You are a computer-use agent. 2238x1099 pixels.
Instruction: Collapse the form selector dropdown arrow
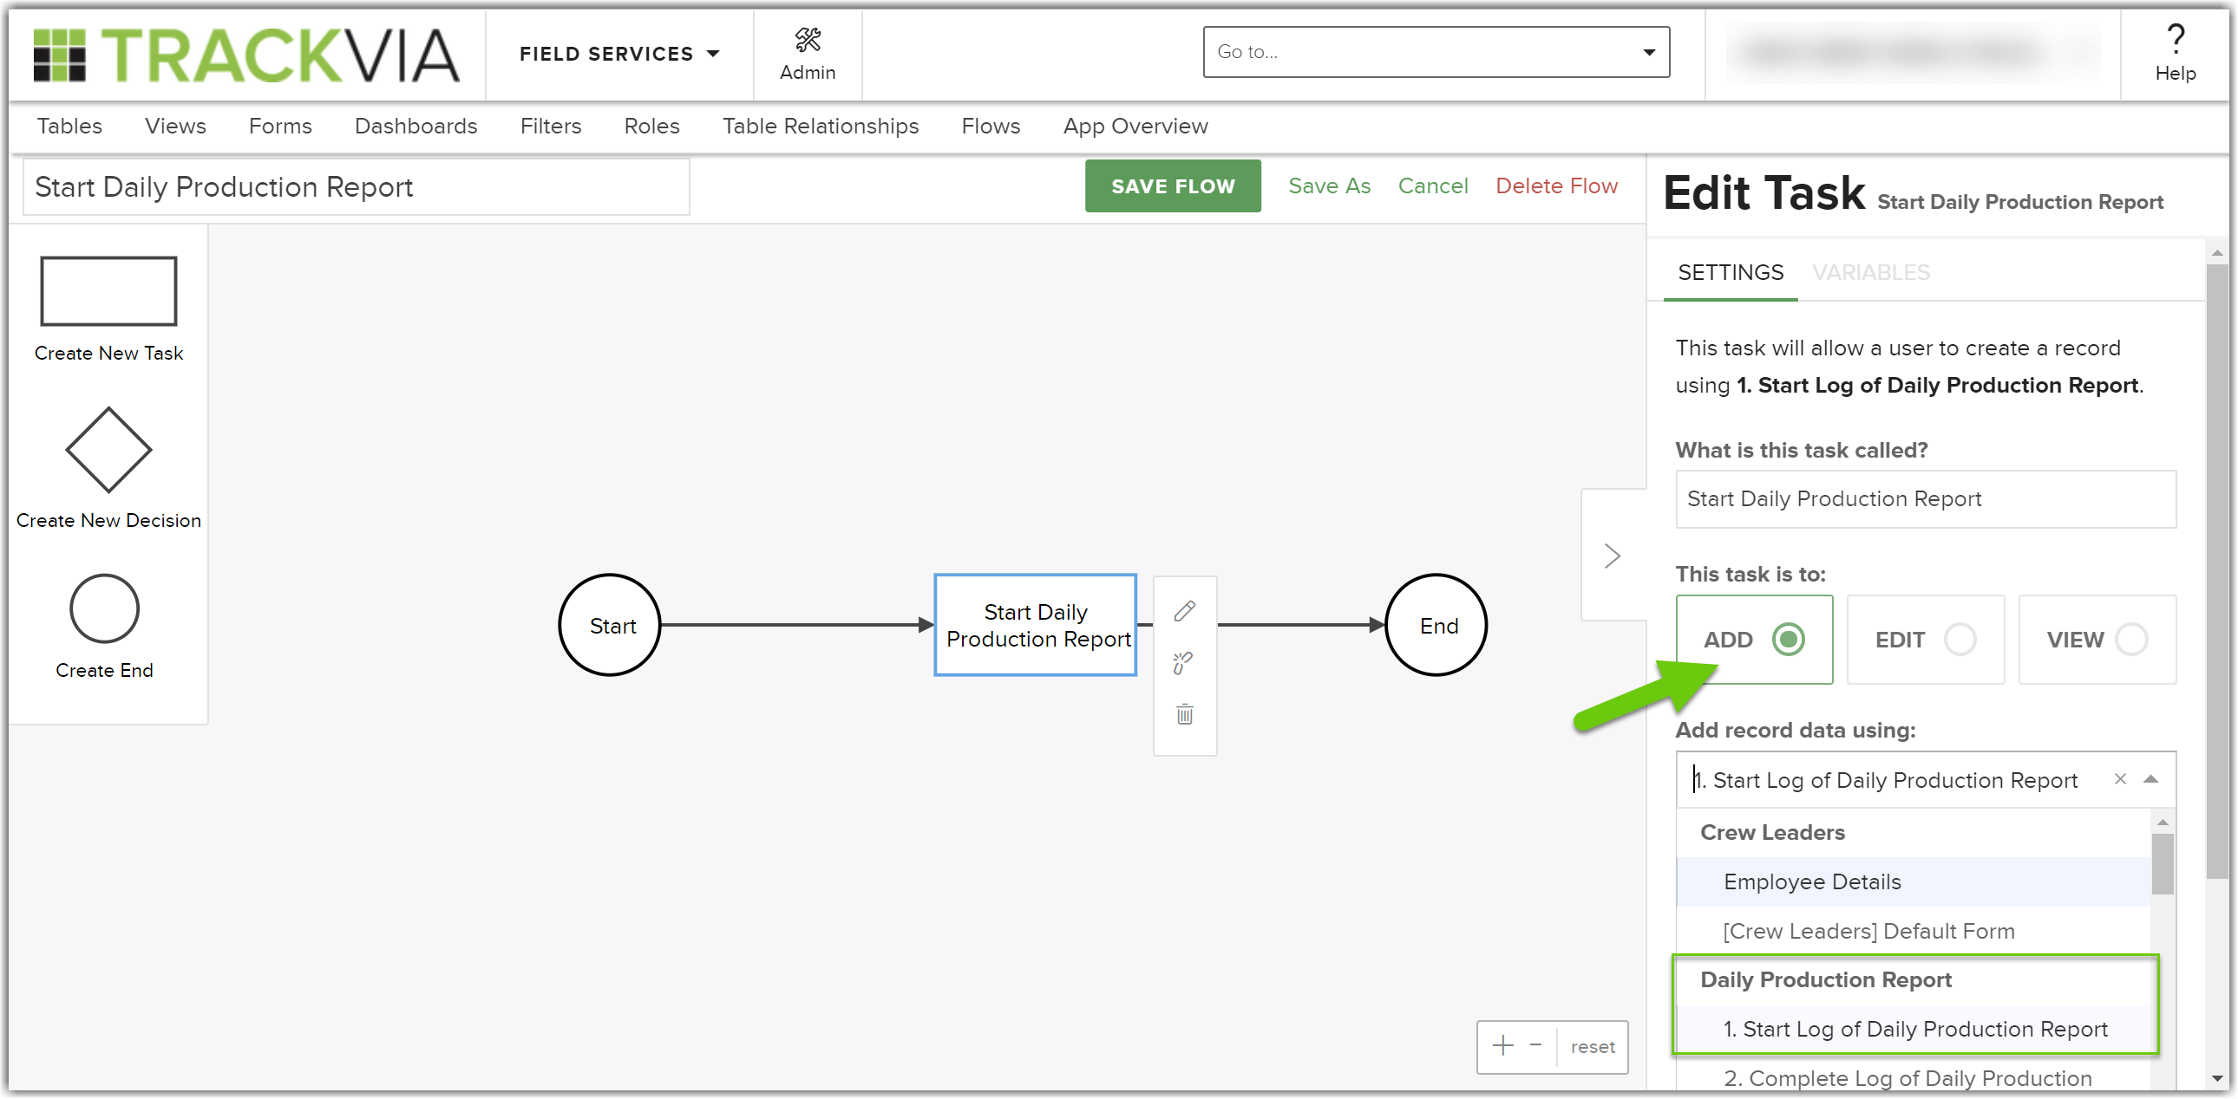[x=2150, y=779]
